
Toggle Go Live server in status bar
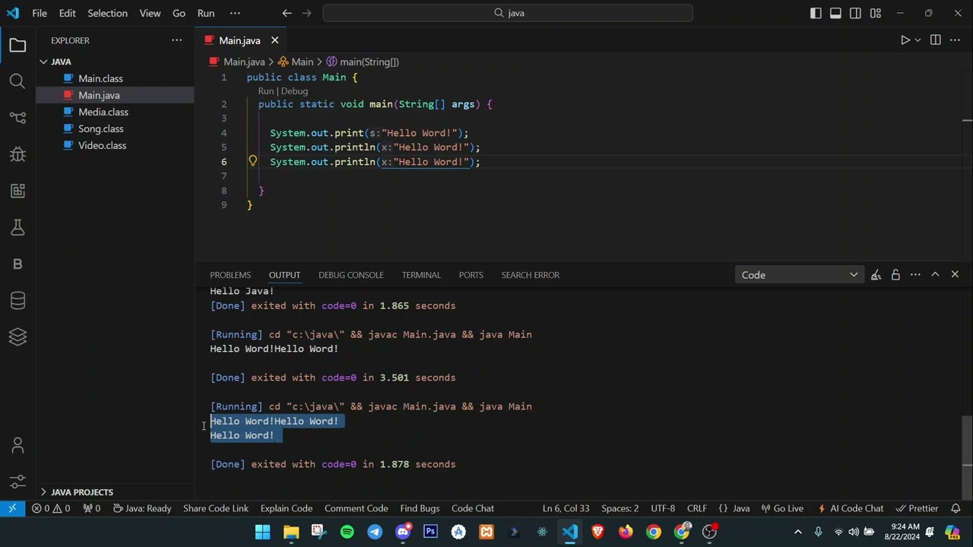coord(781,508)
